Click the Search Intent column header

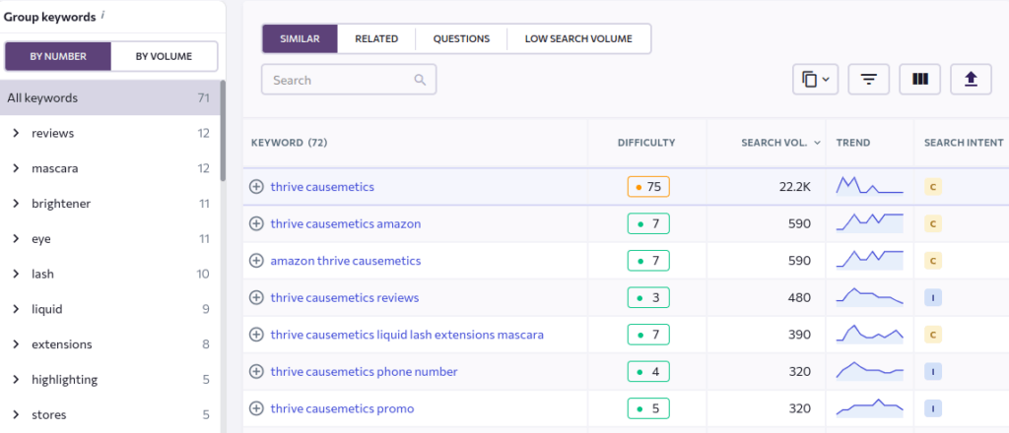coord(964,143)
